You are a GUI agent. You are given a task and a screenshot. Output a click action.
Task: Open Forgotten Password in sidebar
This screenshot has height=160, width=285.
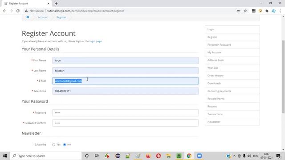point(232,45)
